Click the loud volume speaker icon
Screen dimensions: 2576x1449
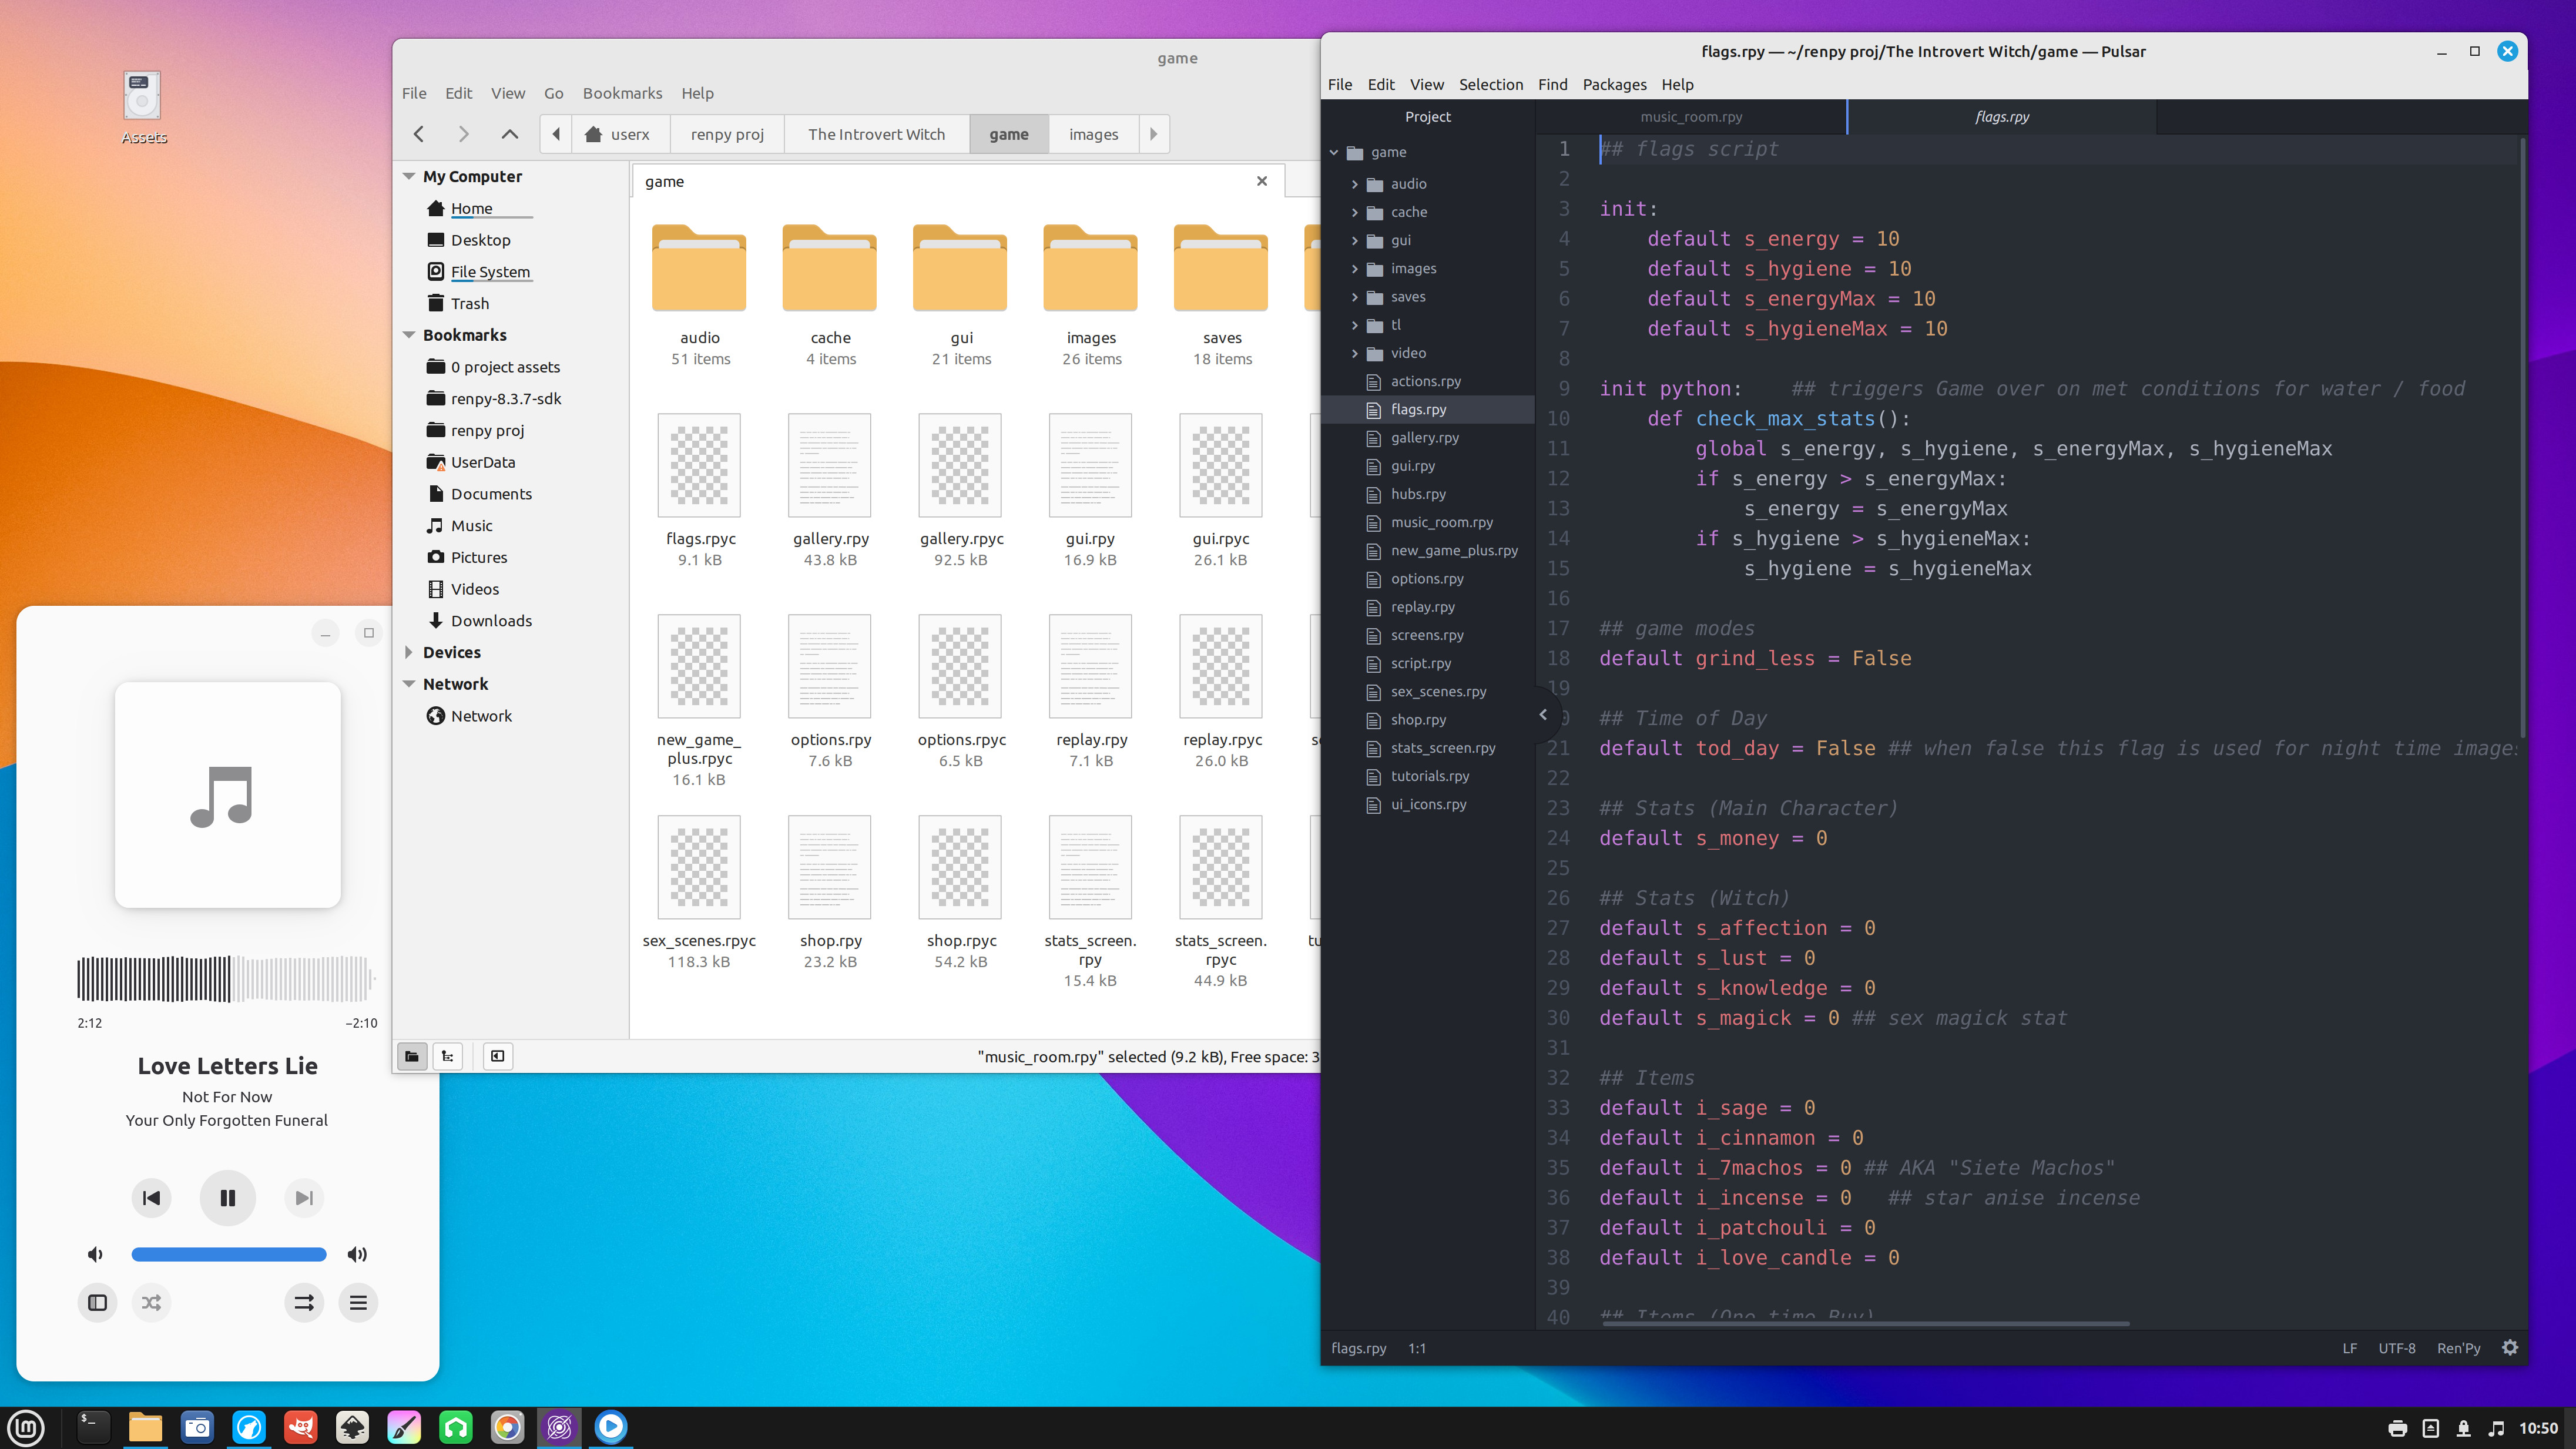(x=357, y=1254)
